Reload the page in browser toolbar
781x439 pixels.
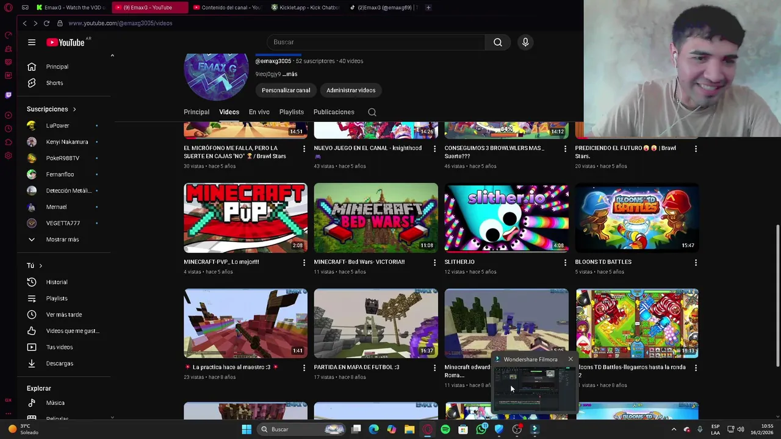[x=46, y=23]
